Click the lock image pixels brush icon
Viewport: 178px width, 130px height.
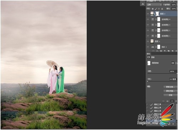pyautogui.click(x=156, y=9)
